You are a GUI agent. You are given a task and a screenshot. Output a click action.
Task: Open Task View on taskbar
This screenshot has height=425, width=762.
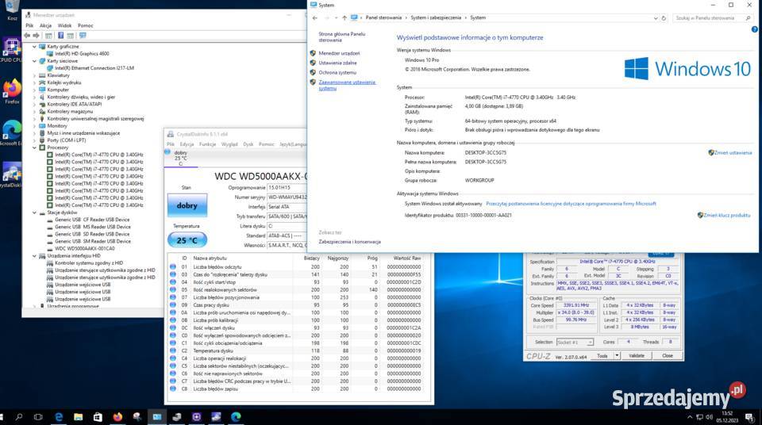click(x=38, y=417)
